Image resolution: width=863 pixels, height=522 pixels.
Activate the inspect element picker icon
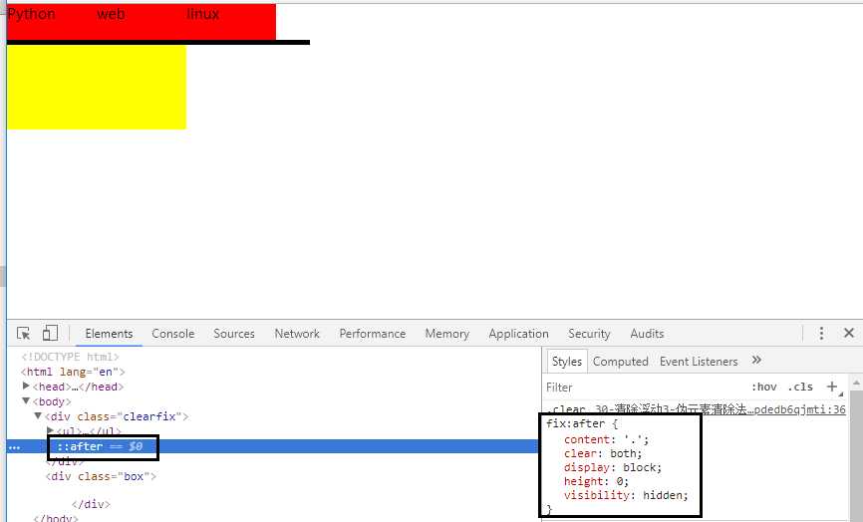pos(24,334)
